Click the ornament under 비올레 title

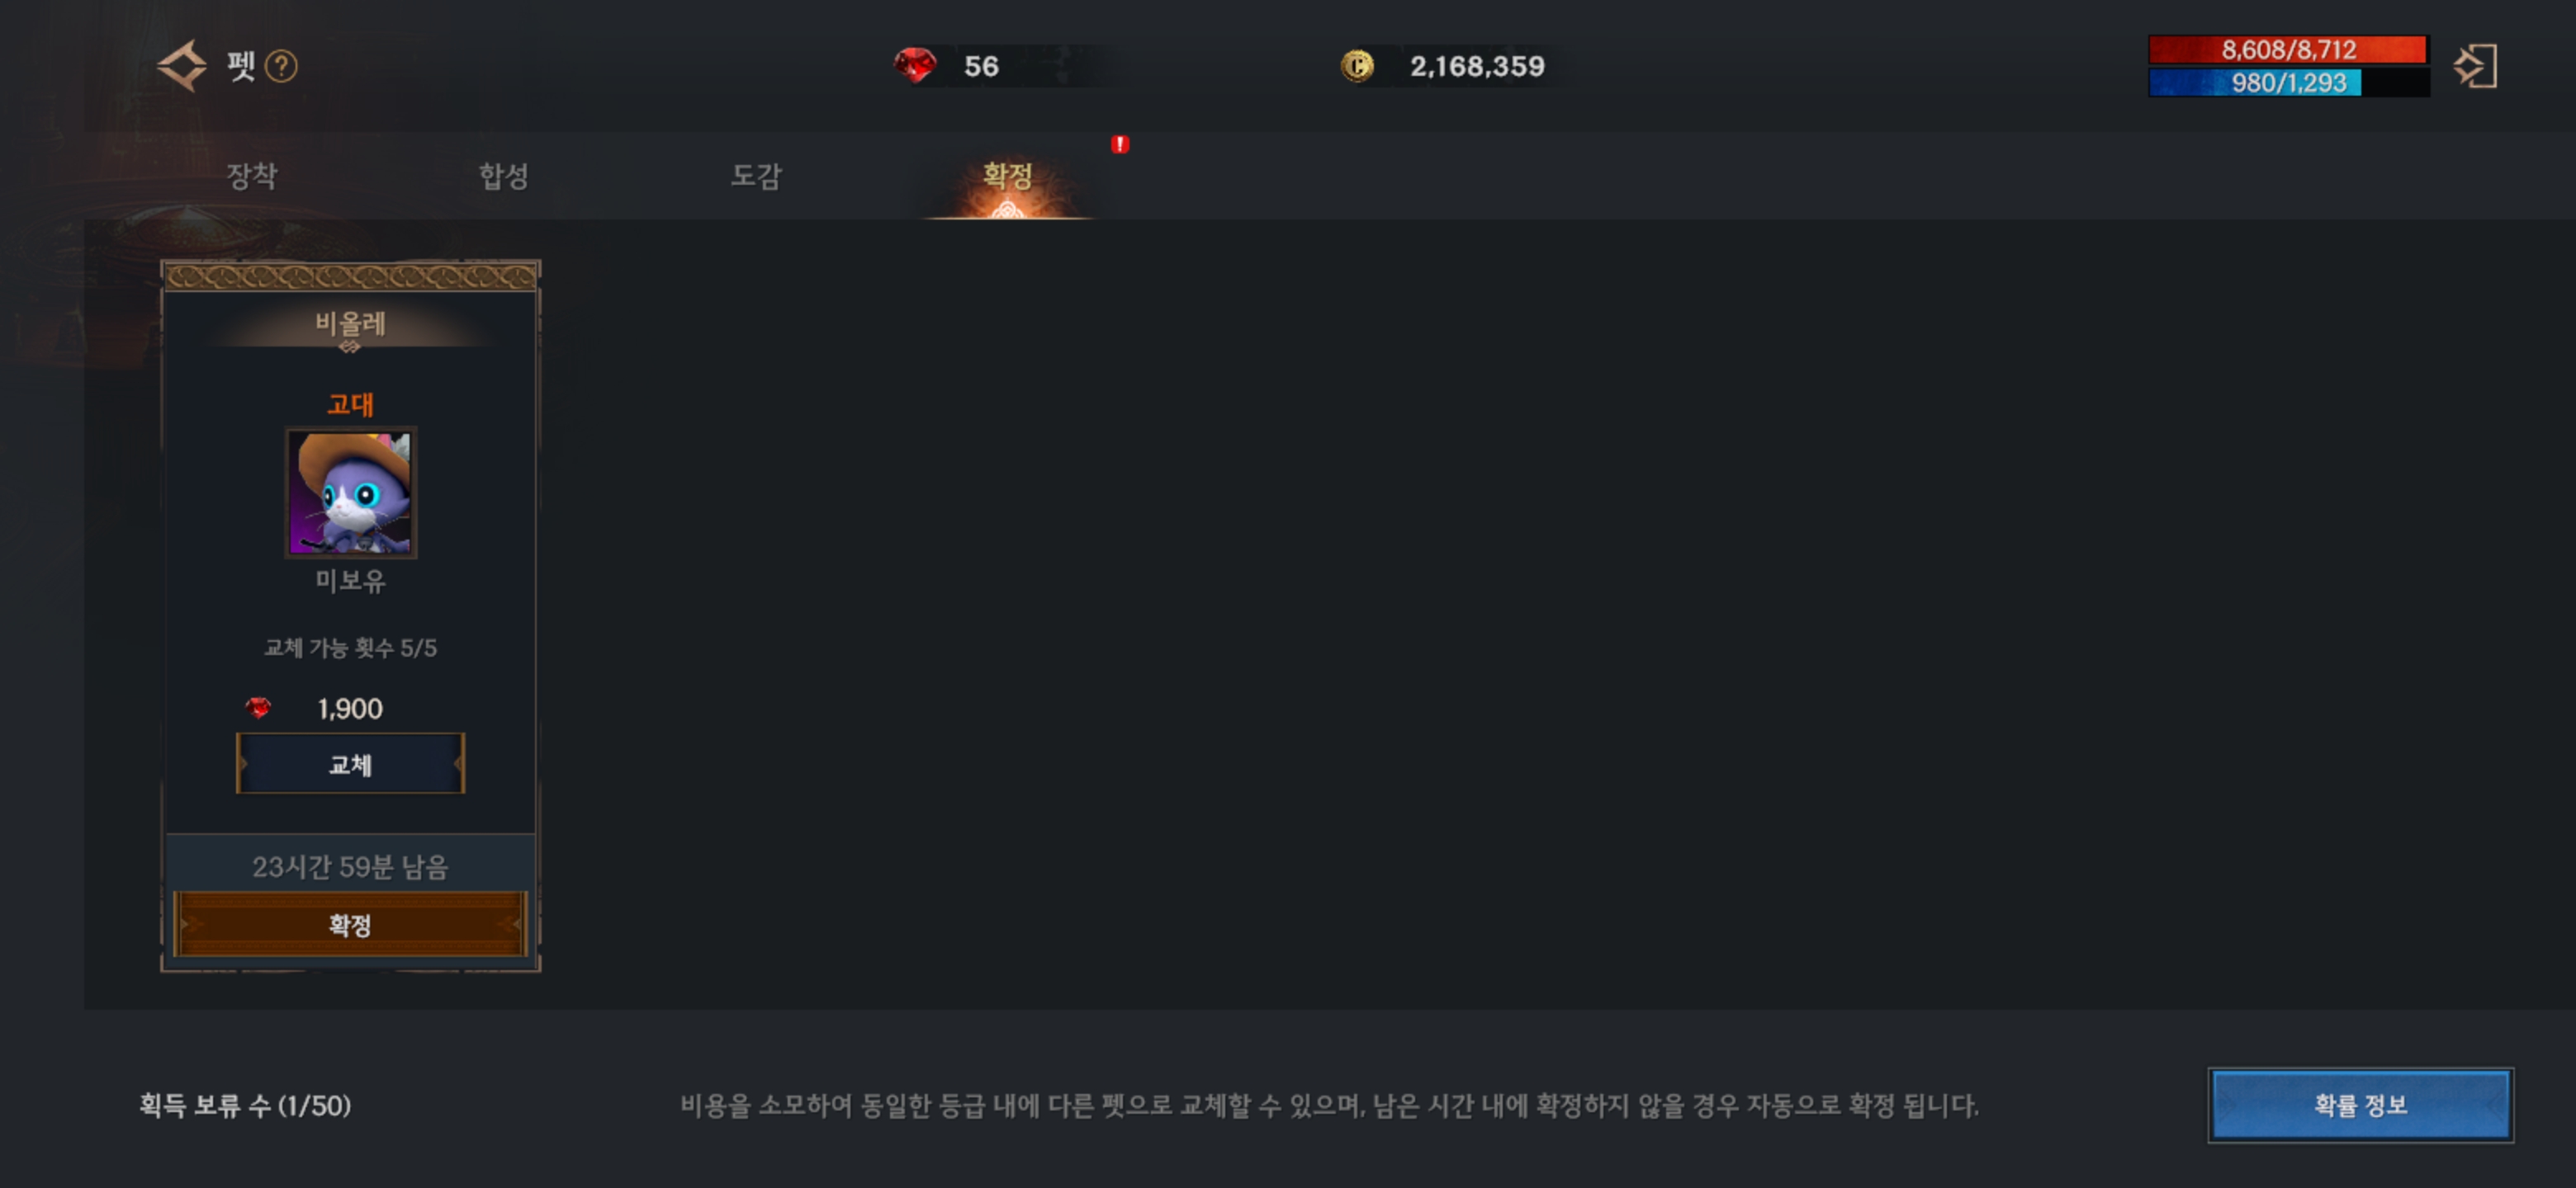(x=350, y=346)
